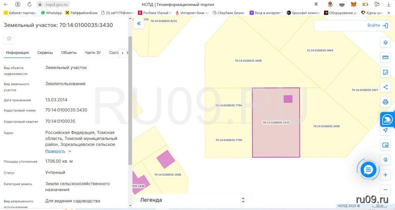Print the map with printer icon
Image resolution: width=395 pixels, height=210 pixels.
pyautogui.click(x=385, y=102)
